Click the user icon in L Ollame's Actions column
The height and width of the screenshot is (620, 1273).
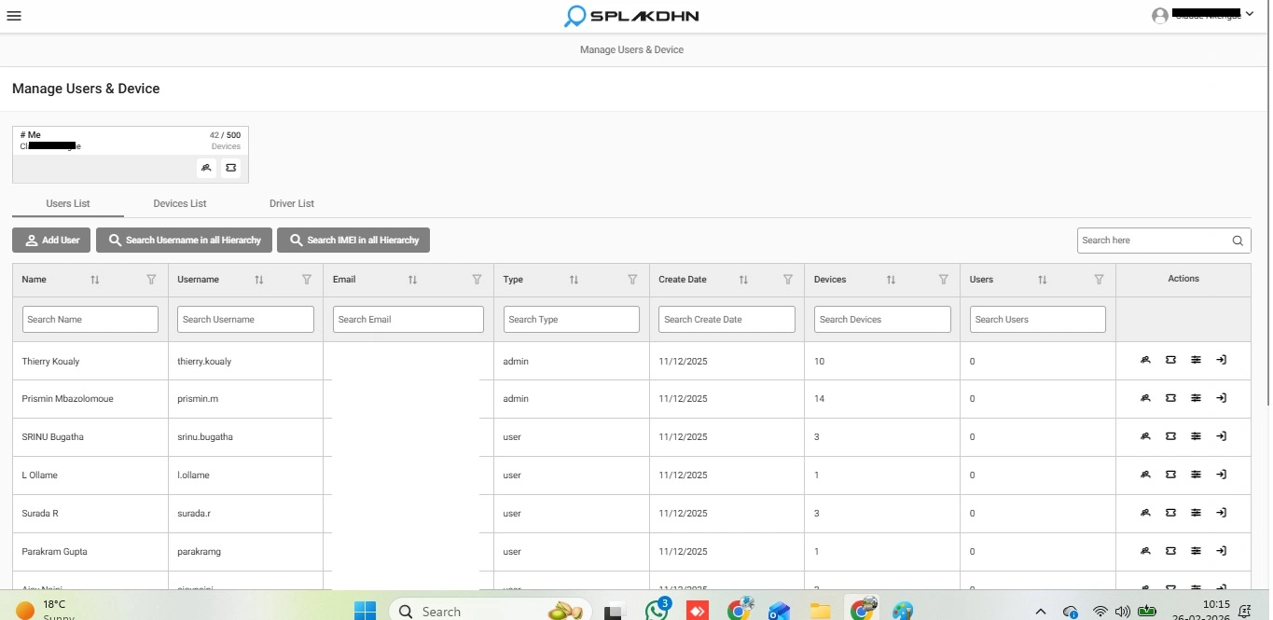click(1145, 475)
